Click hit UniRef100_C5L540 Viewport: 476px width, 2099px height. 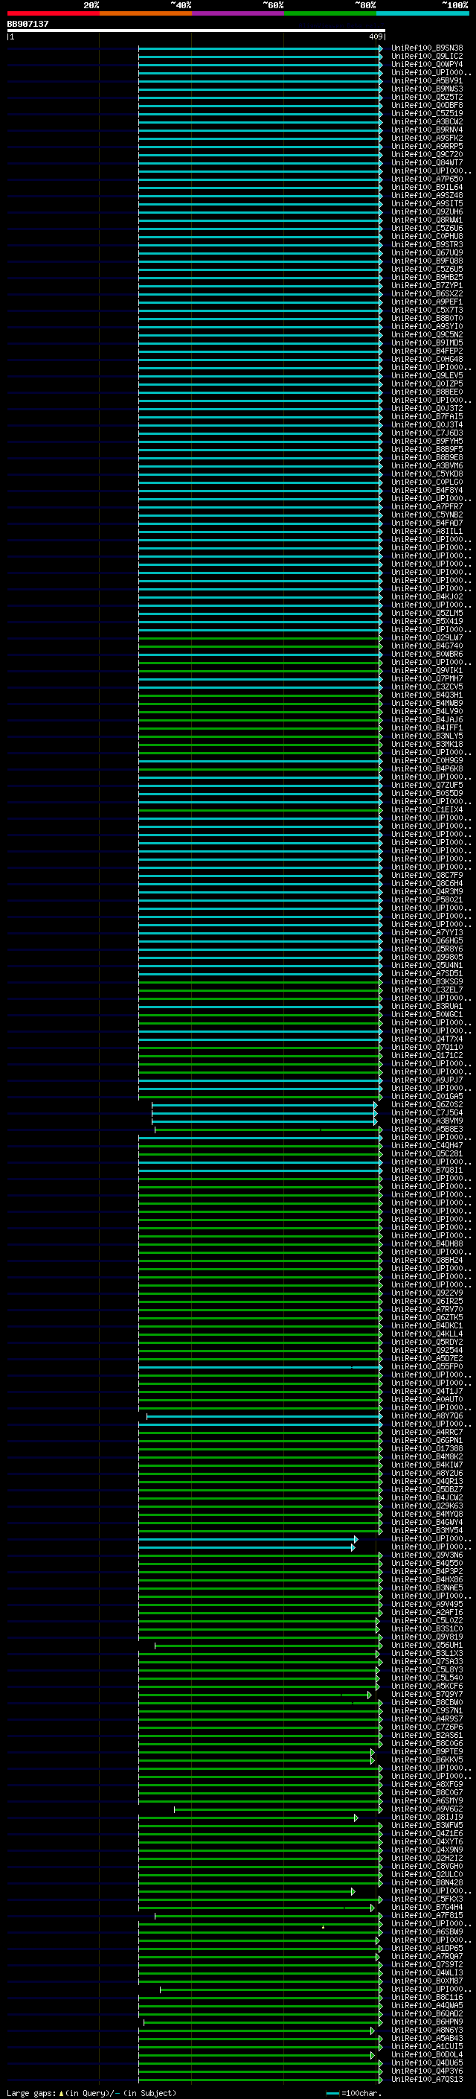427,1678
